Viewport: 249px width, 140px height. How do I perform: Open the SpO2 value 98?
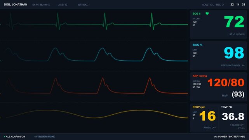pos(234,53)
